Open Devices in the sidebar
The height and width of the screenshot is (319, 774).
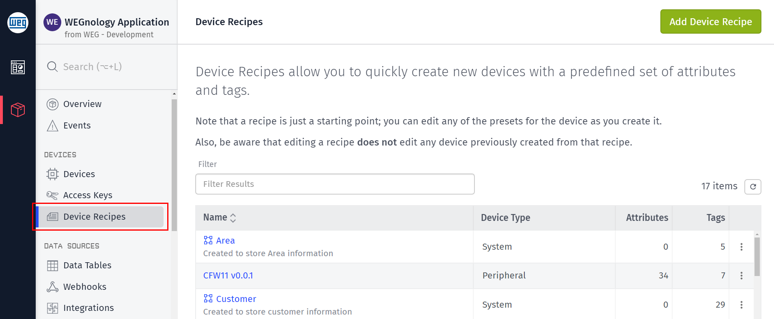(79, 174)
